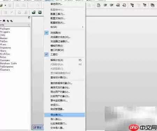Click the green Commit icon in the toolbar

34,12
